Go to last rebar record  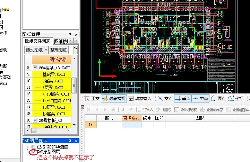113,109
